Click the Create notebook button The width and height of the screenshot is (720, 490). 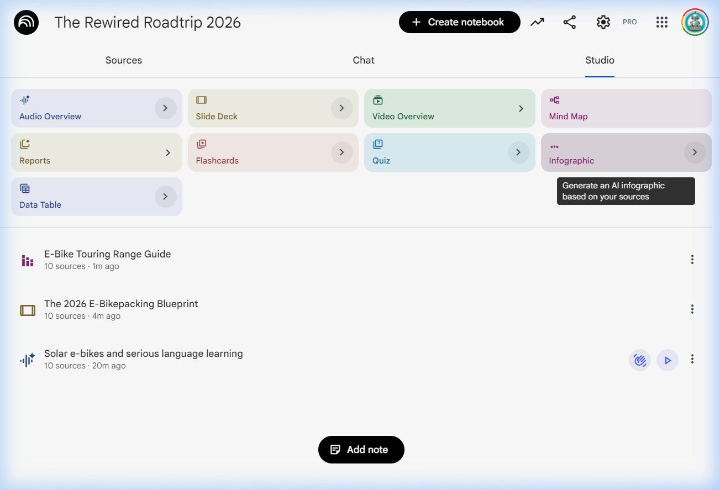click(x=459, y=22)
